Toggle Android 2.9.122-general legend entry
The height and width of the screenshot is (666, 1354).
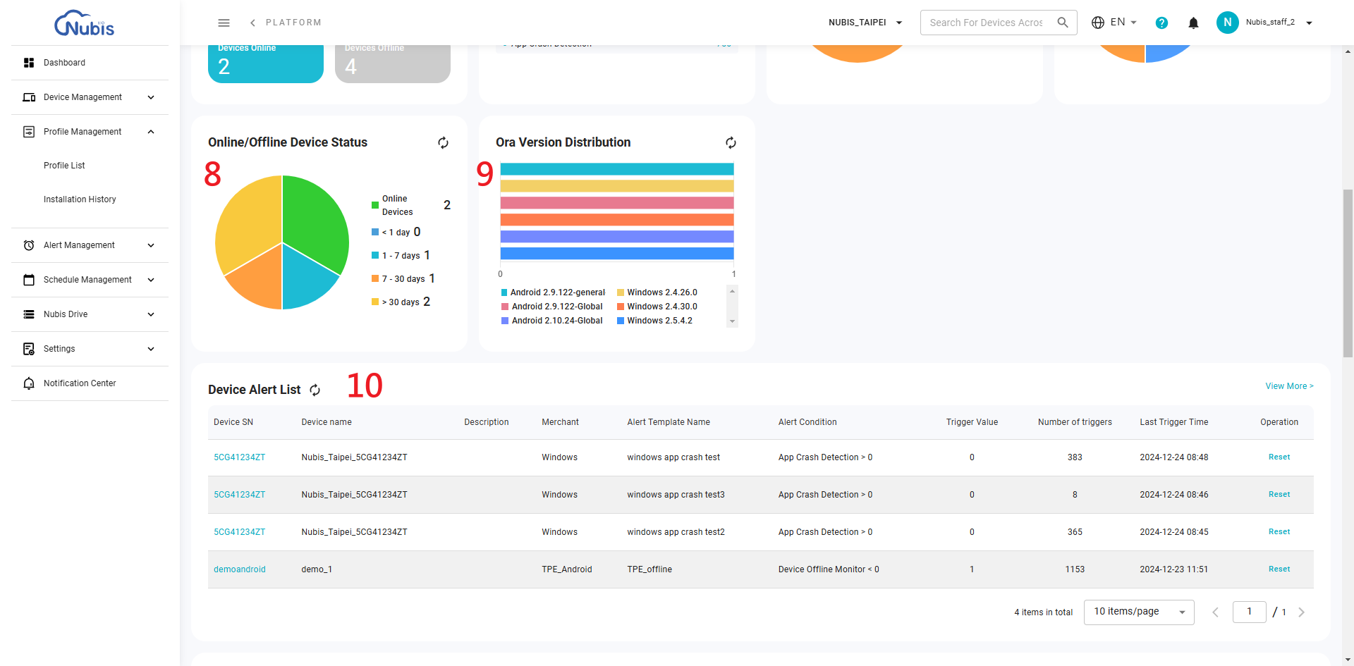click(x=553, y=292)
